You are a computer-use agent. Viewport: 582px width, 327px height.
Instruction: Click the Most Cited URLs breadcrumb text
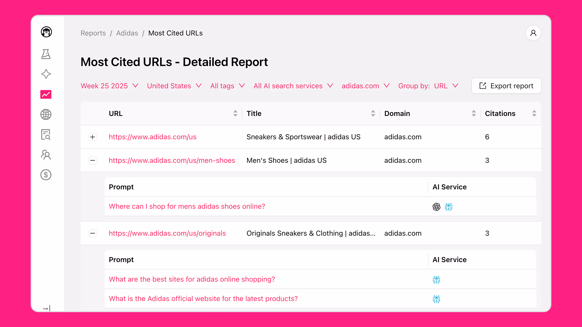pos(176,33)
